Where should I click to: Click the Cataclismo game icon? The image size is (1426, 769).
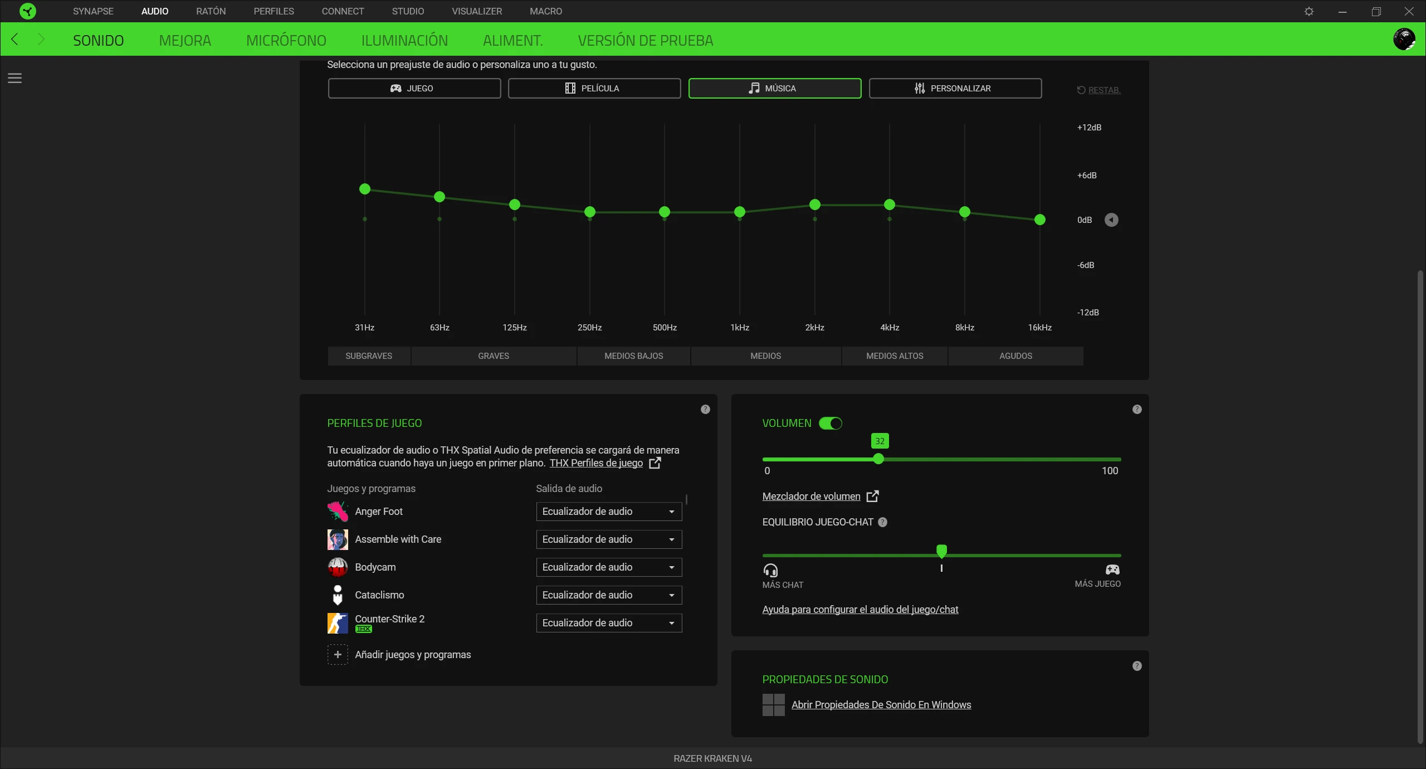(338, 595)
